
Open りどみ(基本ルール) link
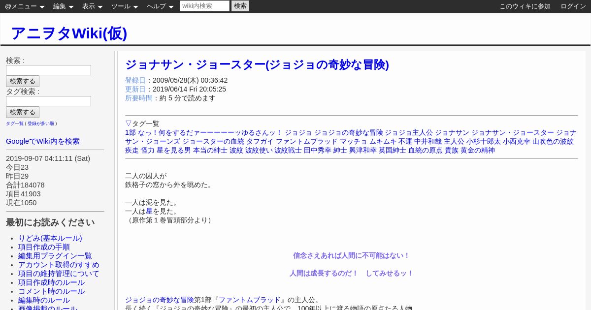(x=50, y=238)
